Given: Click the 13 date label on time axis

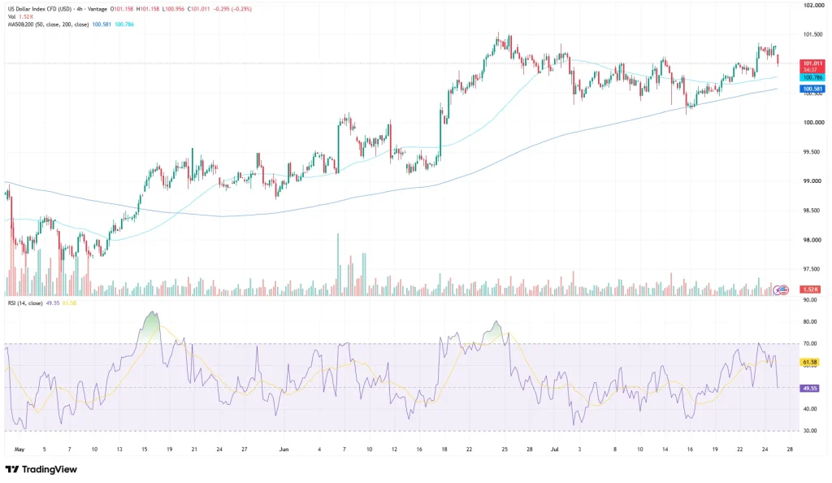Looking at the screenshot, I should tap(119, 449).
